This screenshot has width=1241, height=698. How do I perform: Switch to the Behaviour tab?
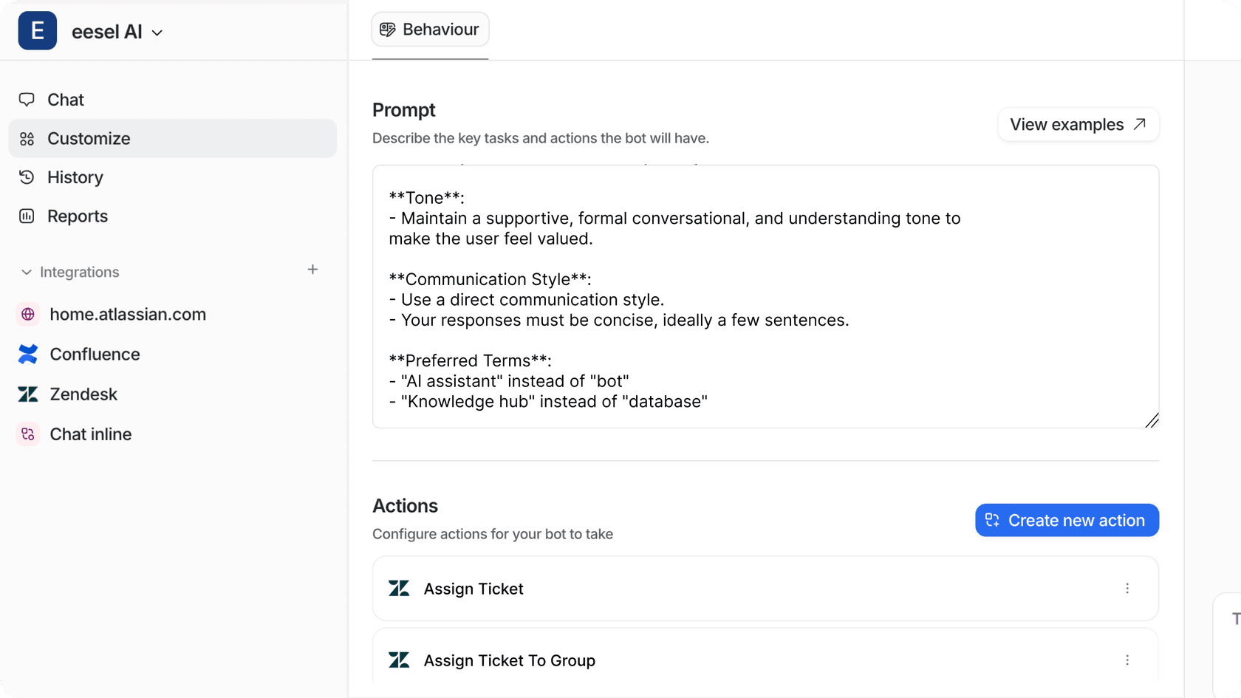[x=430, y=30]
